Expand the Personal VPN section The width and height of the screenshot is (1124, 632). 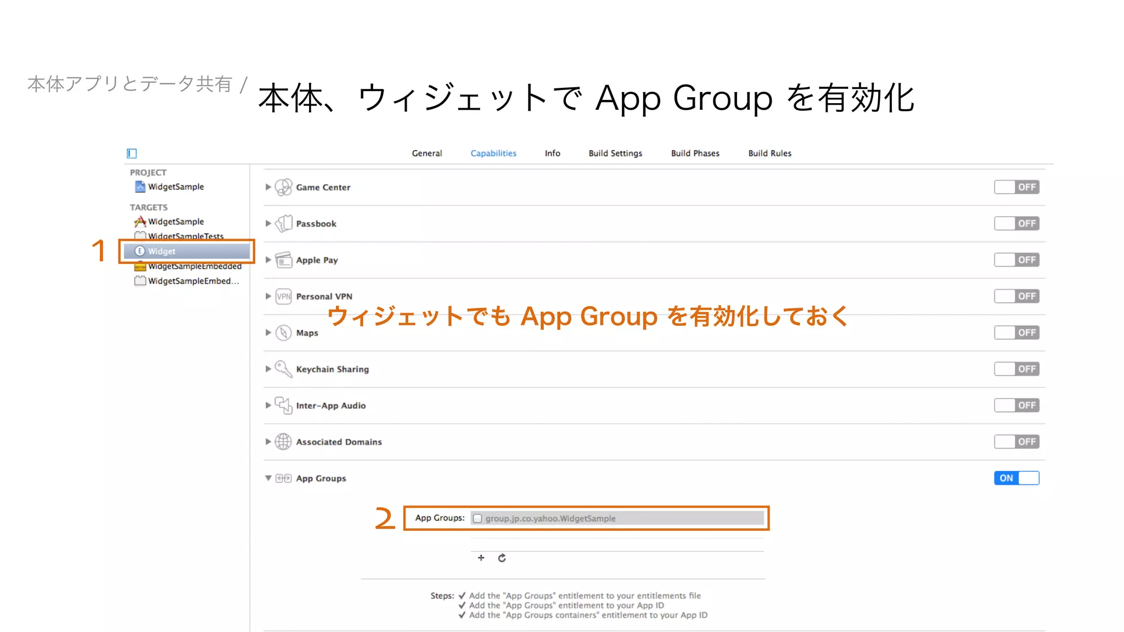tap(268, 296)
